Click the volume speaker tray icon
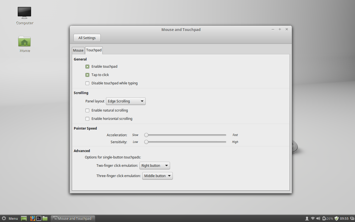 point(318,218)
